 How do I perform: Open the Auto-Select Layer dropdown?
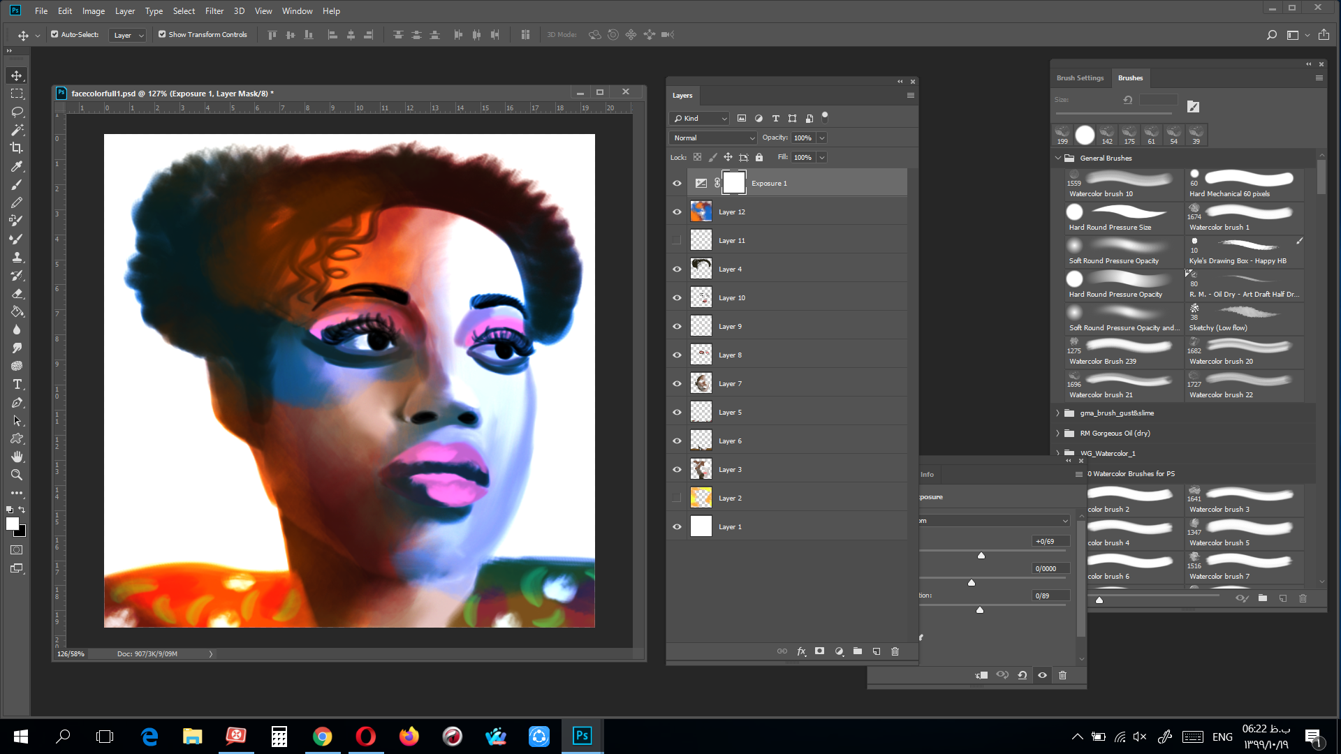(127, 35)
